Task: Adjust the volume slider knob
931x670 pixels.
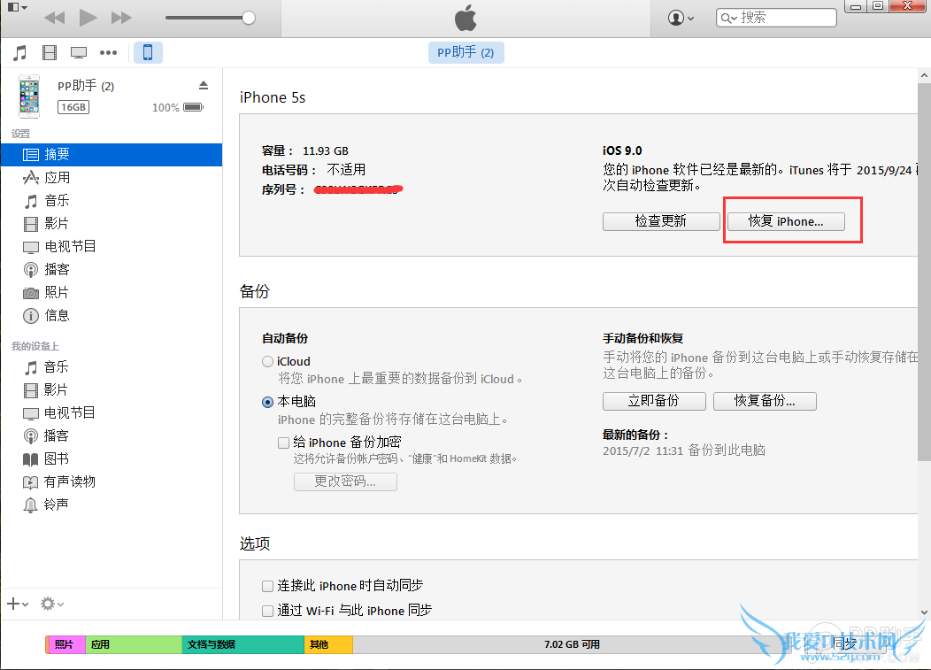Action: click(249, 18)
